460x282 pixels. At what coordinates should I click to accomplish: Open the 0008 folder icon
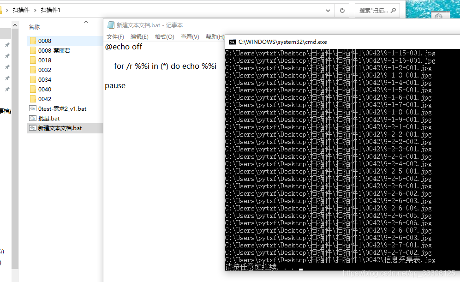pyautogui.click(x=33, y=41)
